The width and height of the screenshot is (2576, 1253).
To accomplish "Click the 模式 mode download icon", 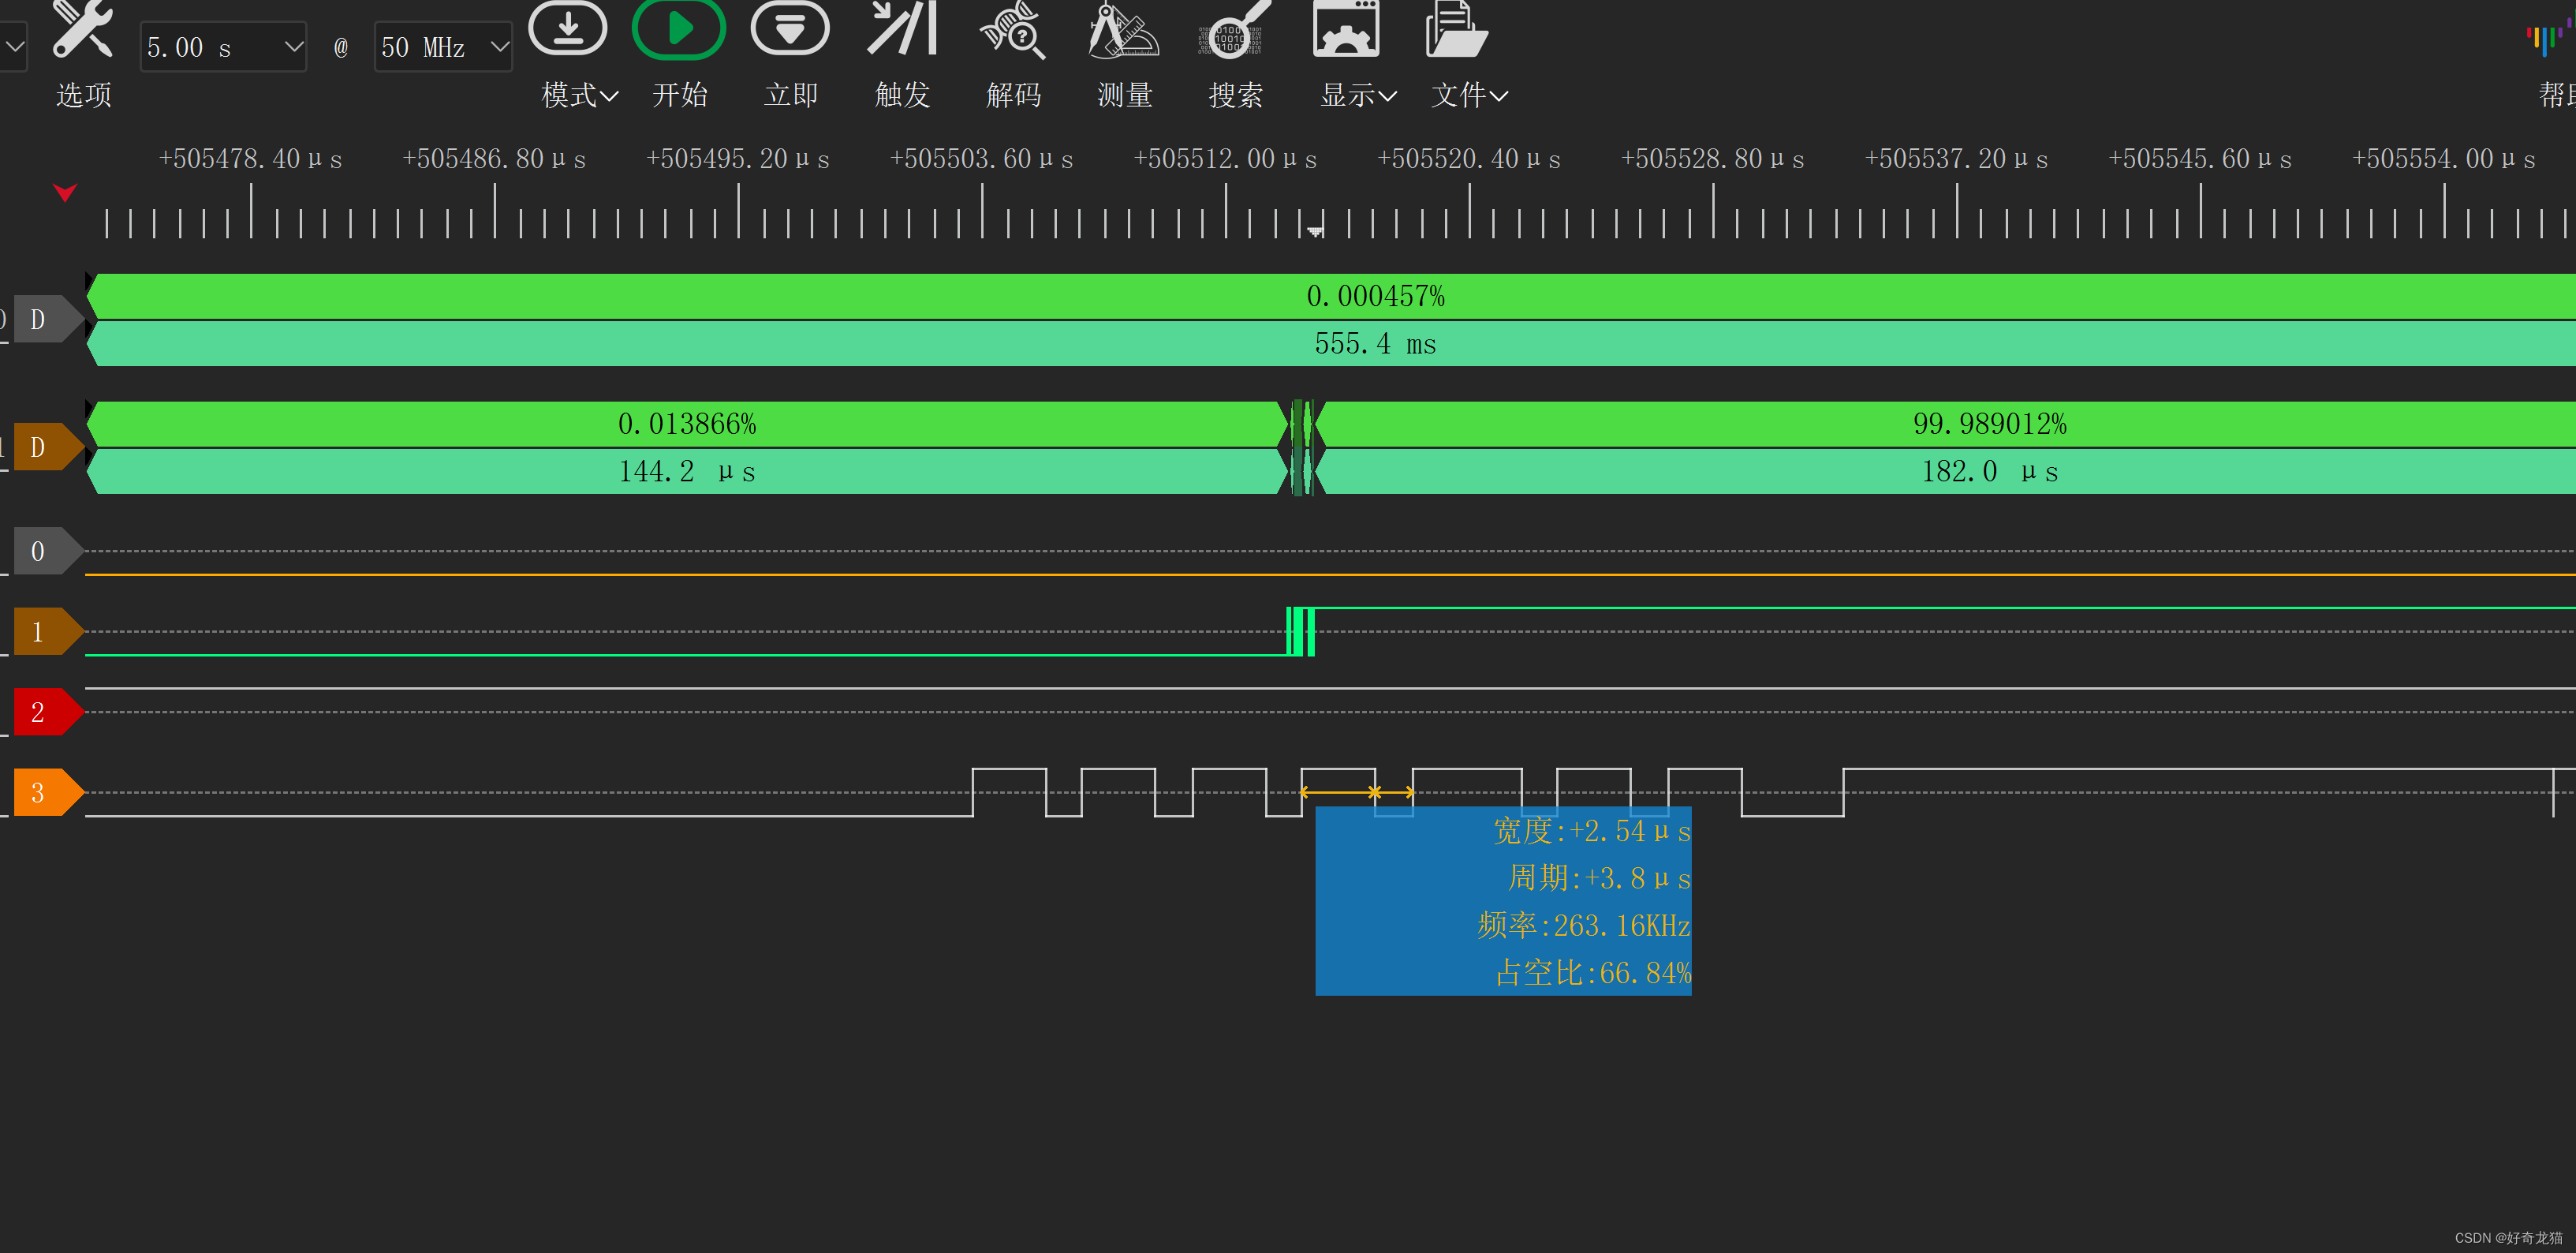I will (x=567, y=28).
